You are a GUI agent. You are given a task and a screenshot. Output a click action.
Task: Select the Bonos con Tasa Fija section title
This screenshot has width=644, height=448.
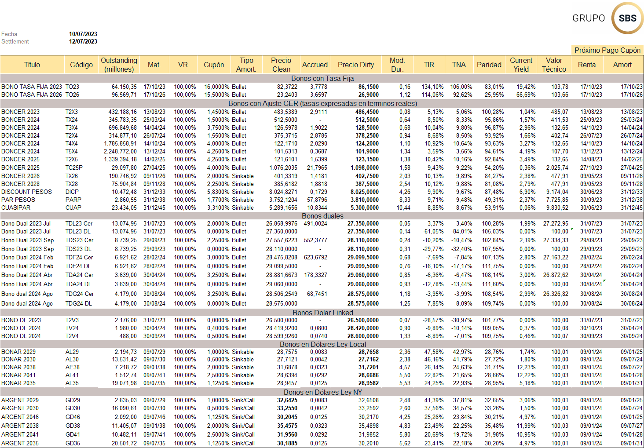coord(322,78)
